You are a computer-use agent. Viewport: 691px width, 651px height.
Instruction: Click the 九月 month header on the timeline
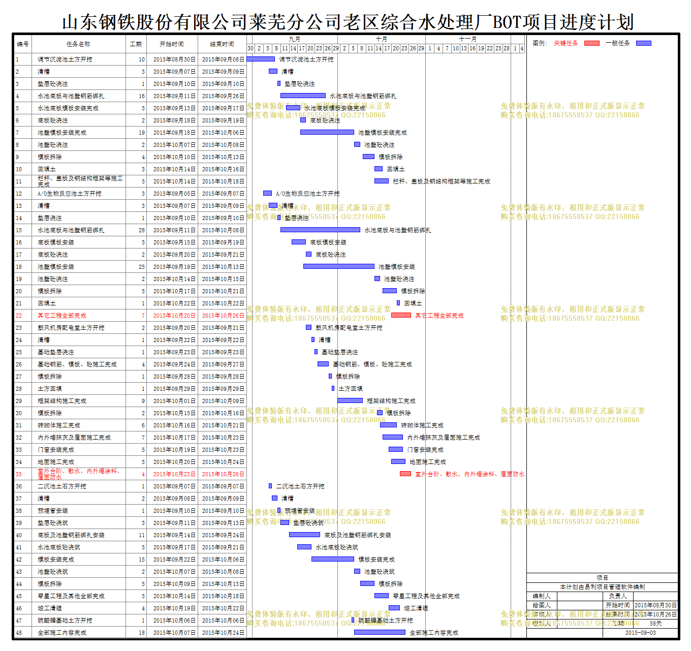[294, 39]
